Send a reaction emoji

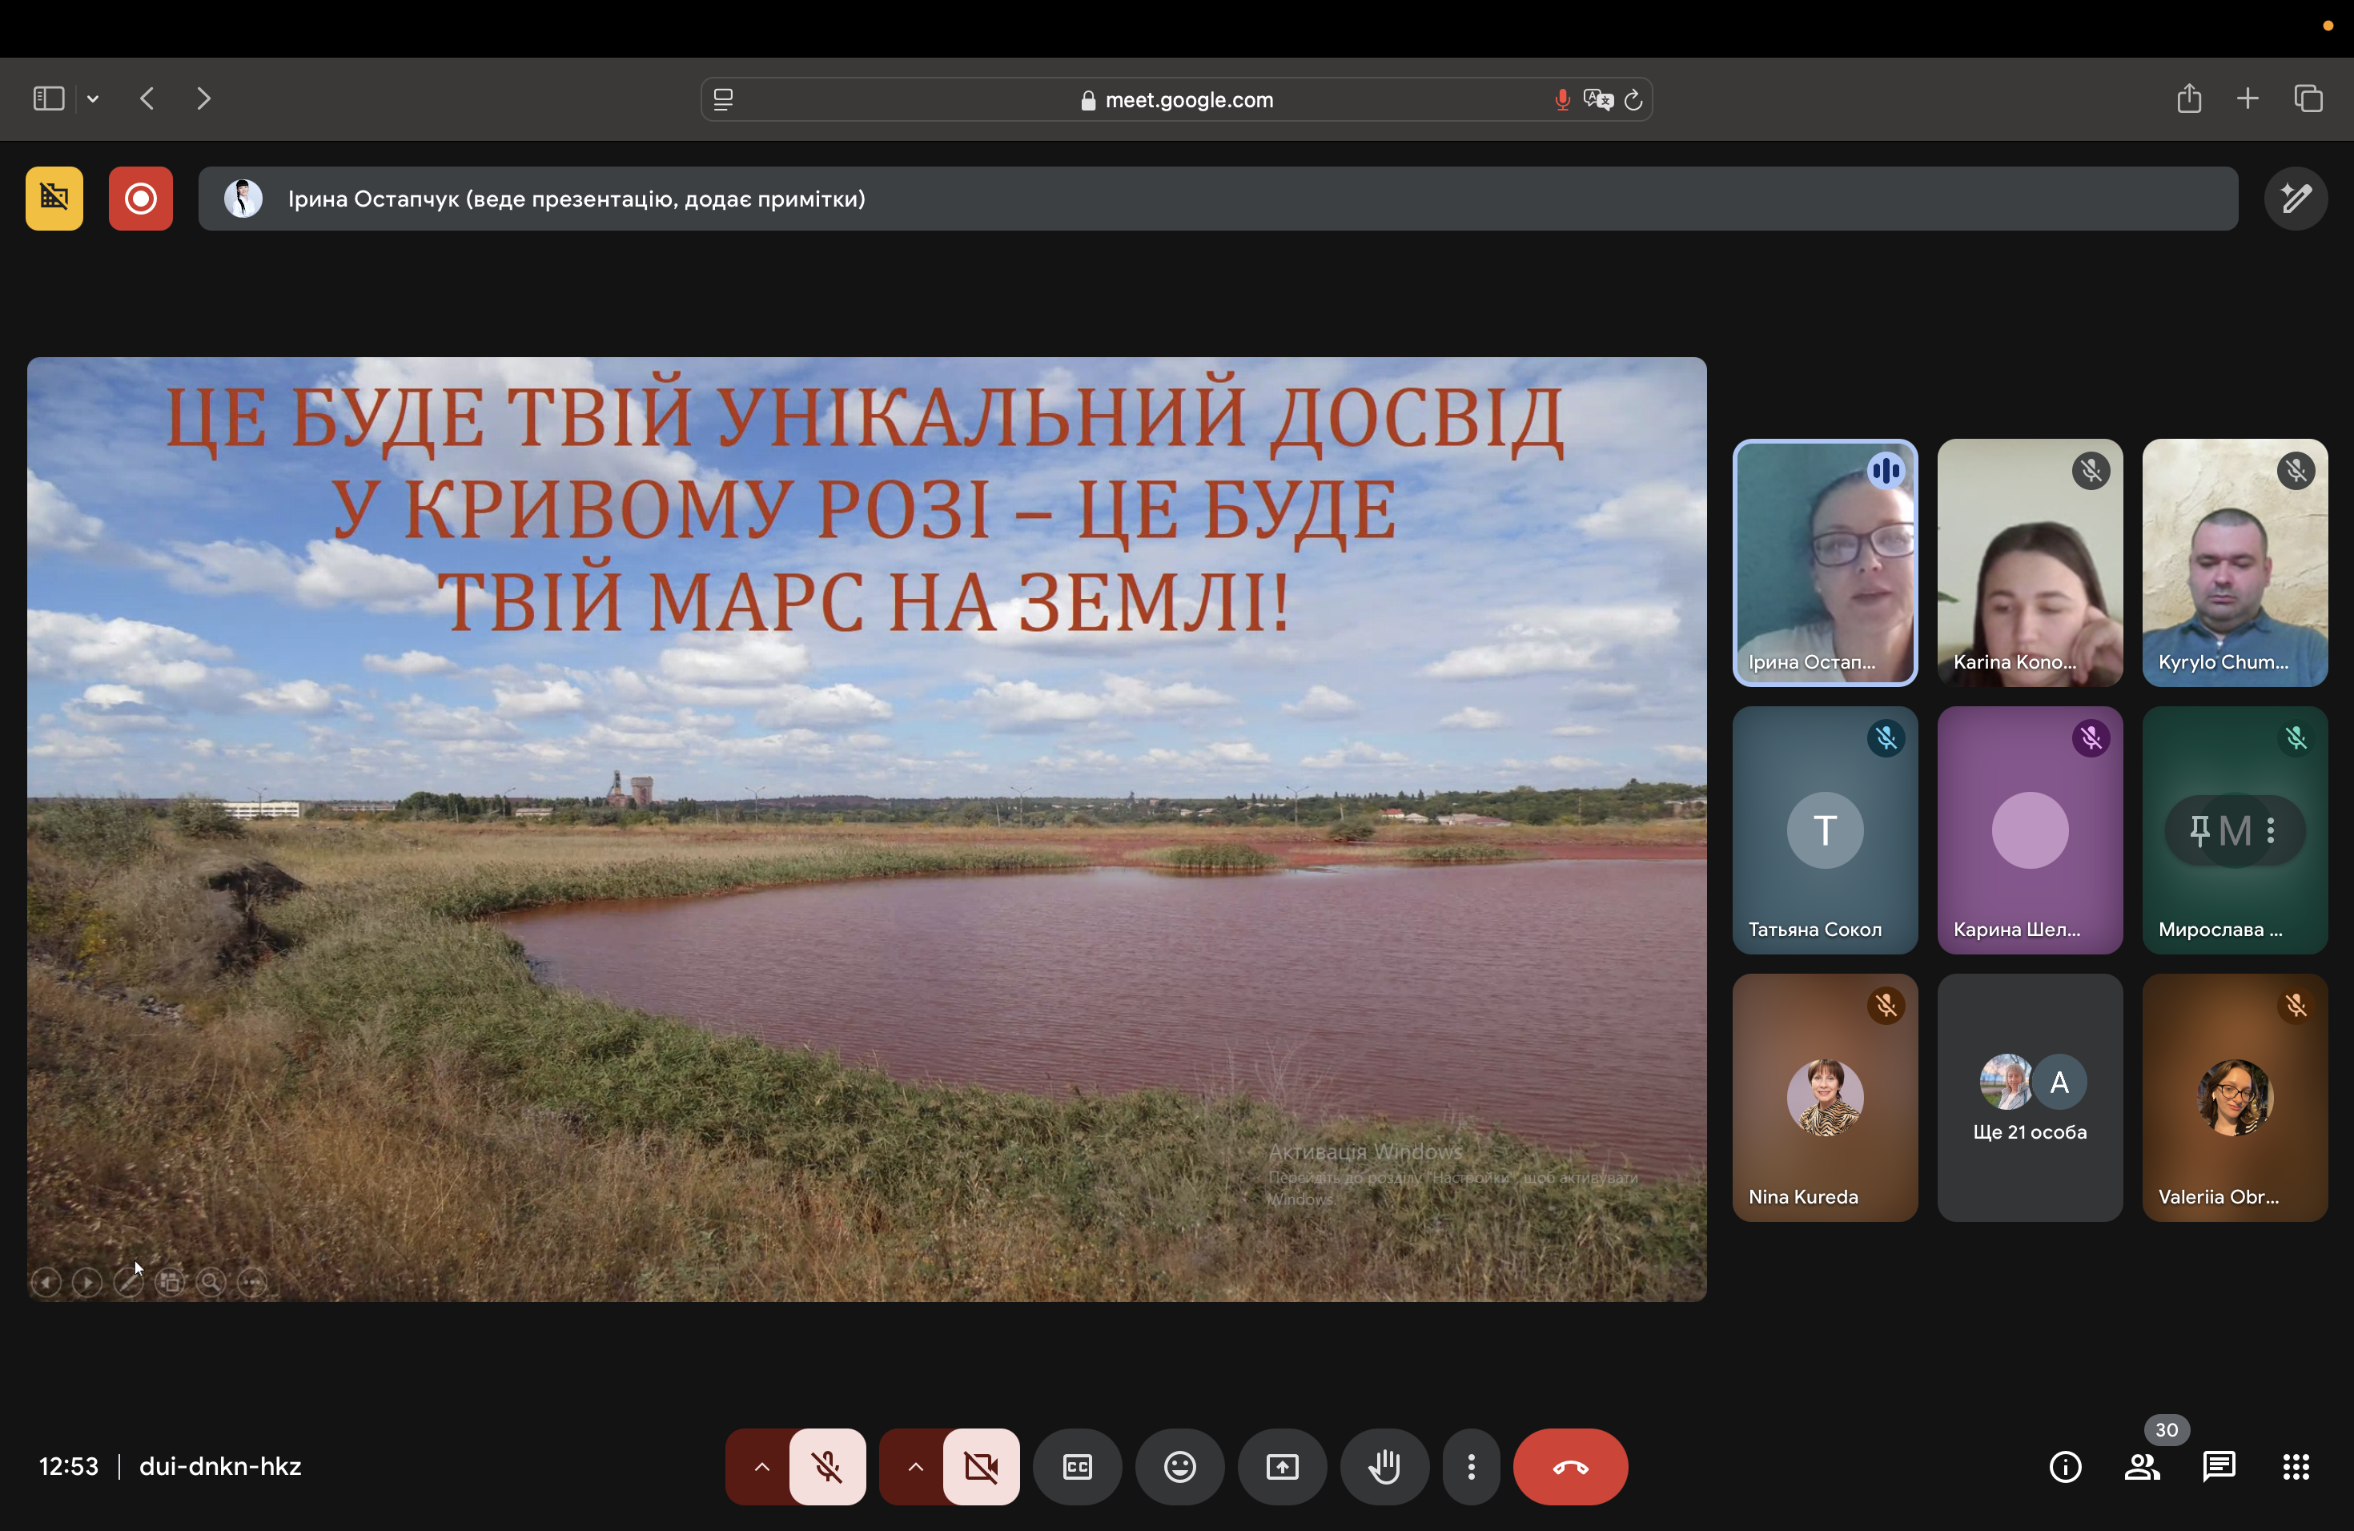click(1179, 1467)
